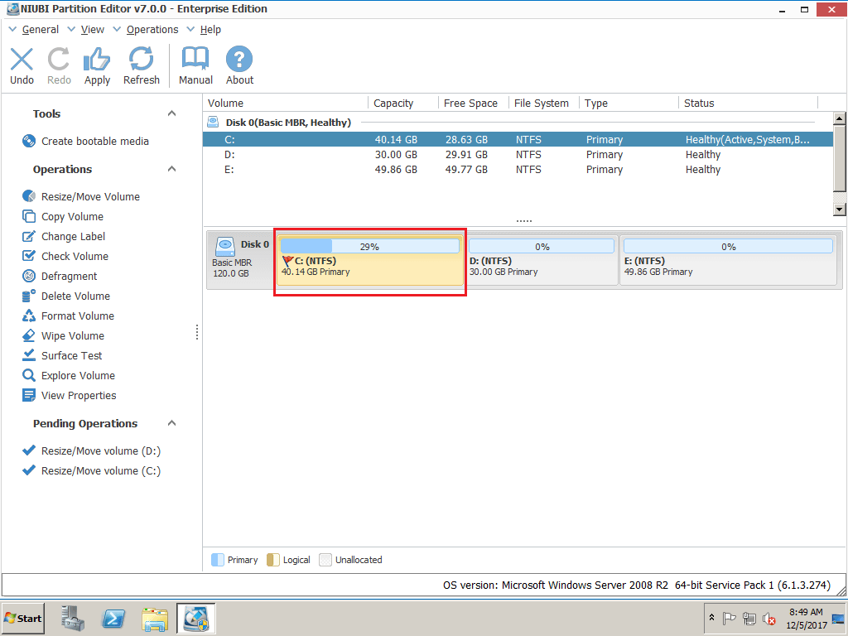Image resolution: width=848 pixels, height=636 pixels.
Task: Click the Explore Volume magnifier icon
Action: point(29,375)
